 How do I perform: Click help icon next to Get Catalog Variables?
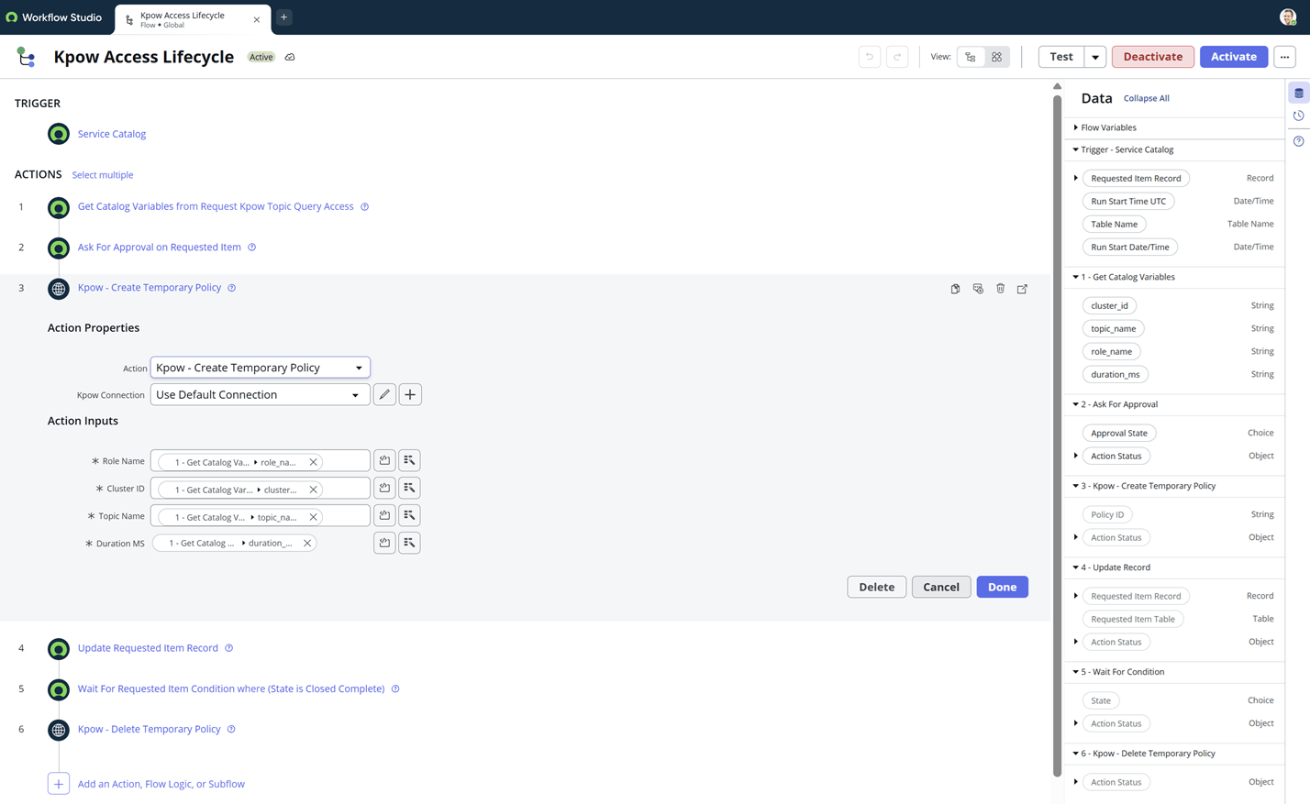(x=364, y=207)
